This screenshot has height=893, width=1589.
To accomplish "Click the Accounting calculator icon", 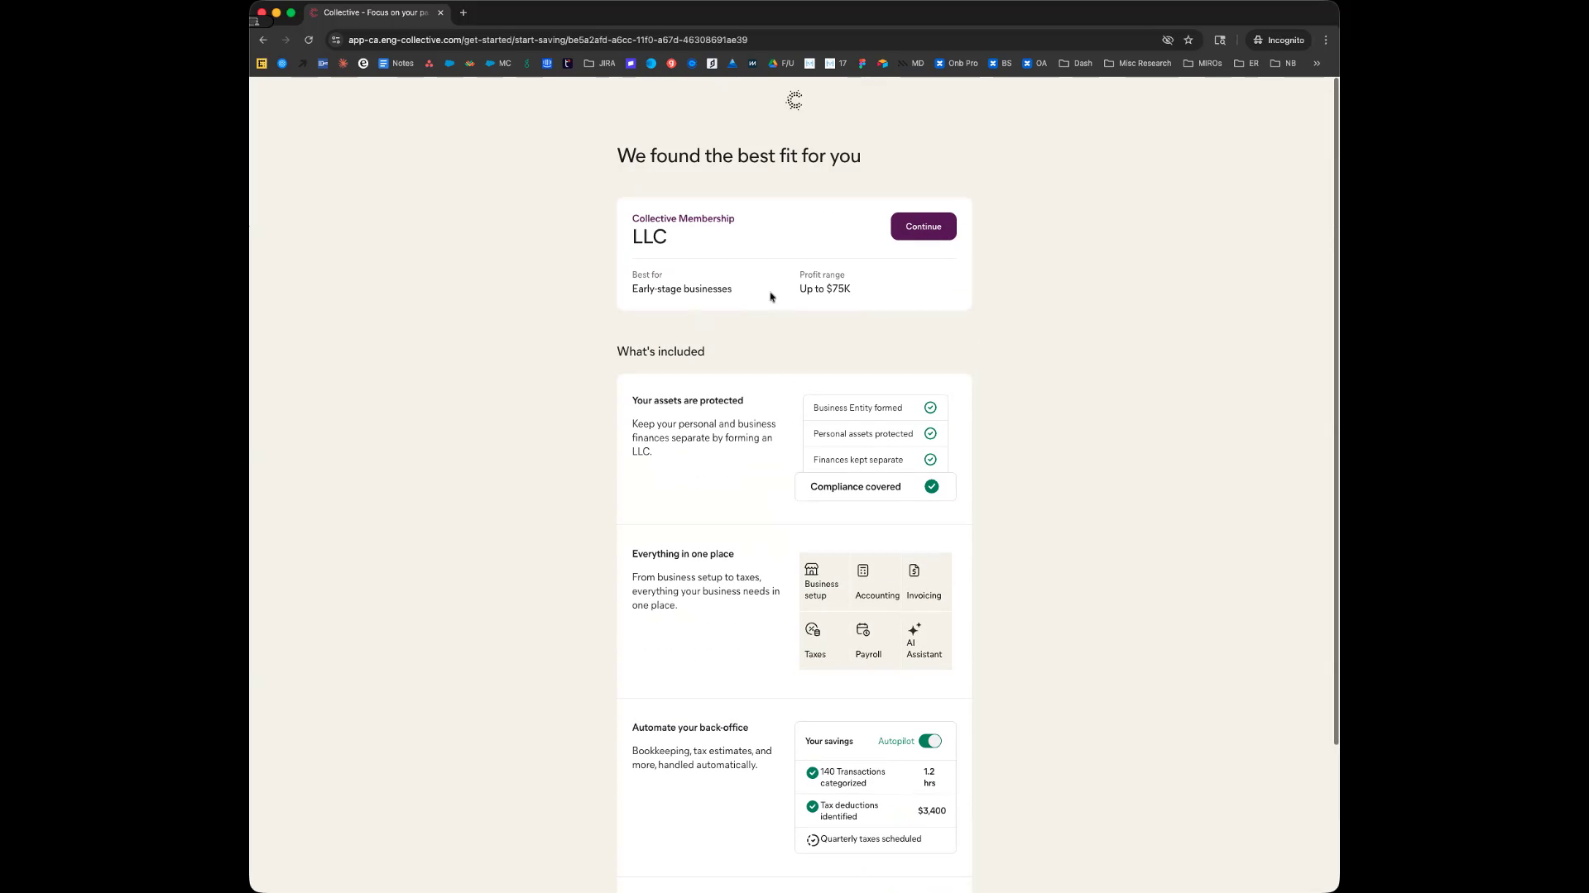I will coord(862,571).
